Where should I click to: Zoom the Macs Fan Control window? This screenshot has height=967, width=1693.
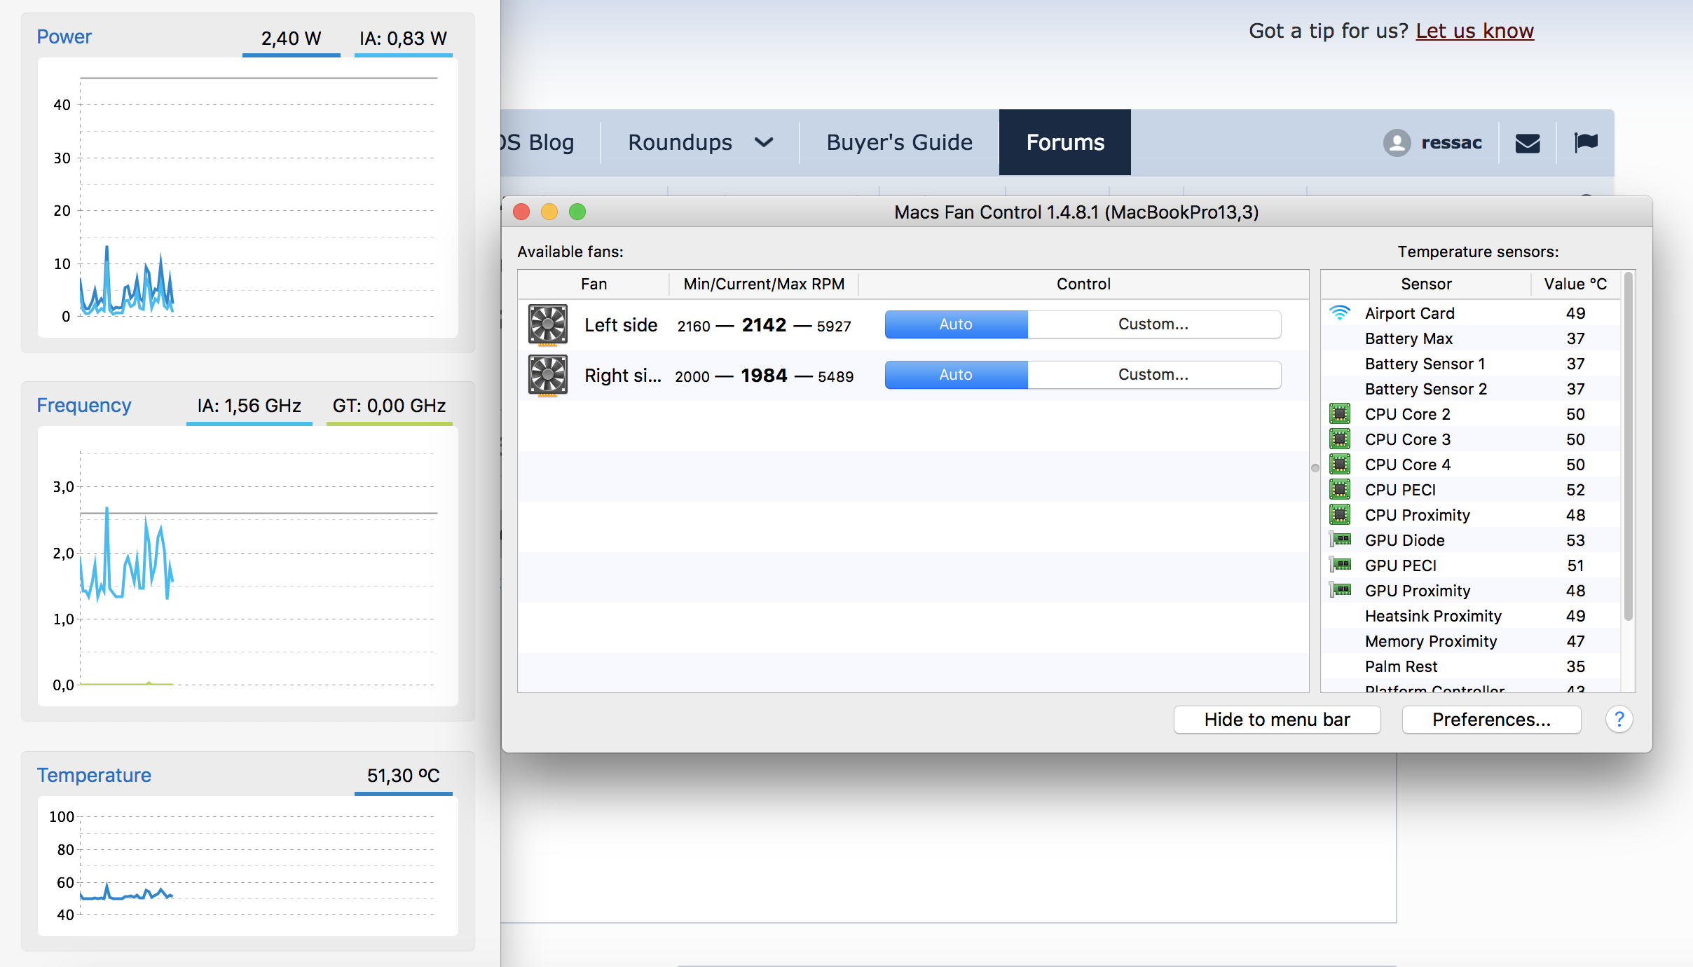577,212
